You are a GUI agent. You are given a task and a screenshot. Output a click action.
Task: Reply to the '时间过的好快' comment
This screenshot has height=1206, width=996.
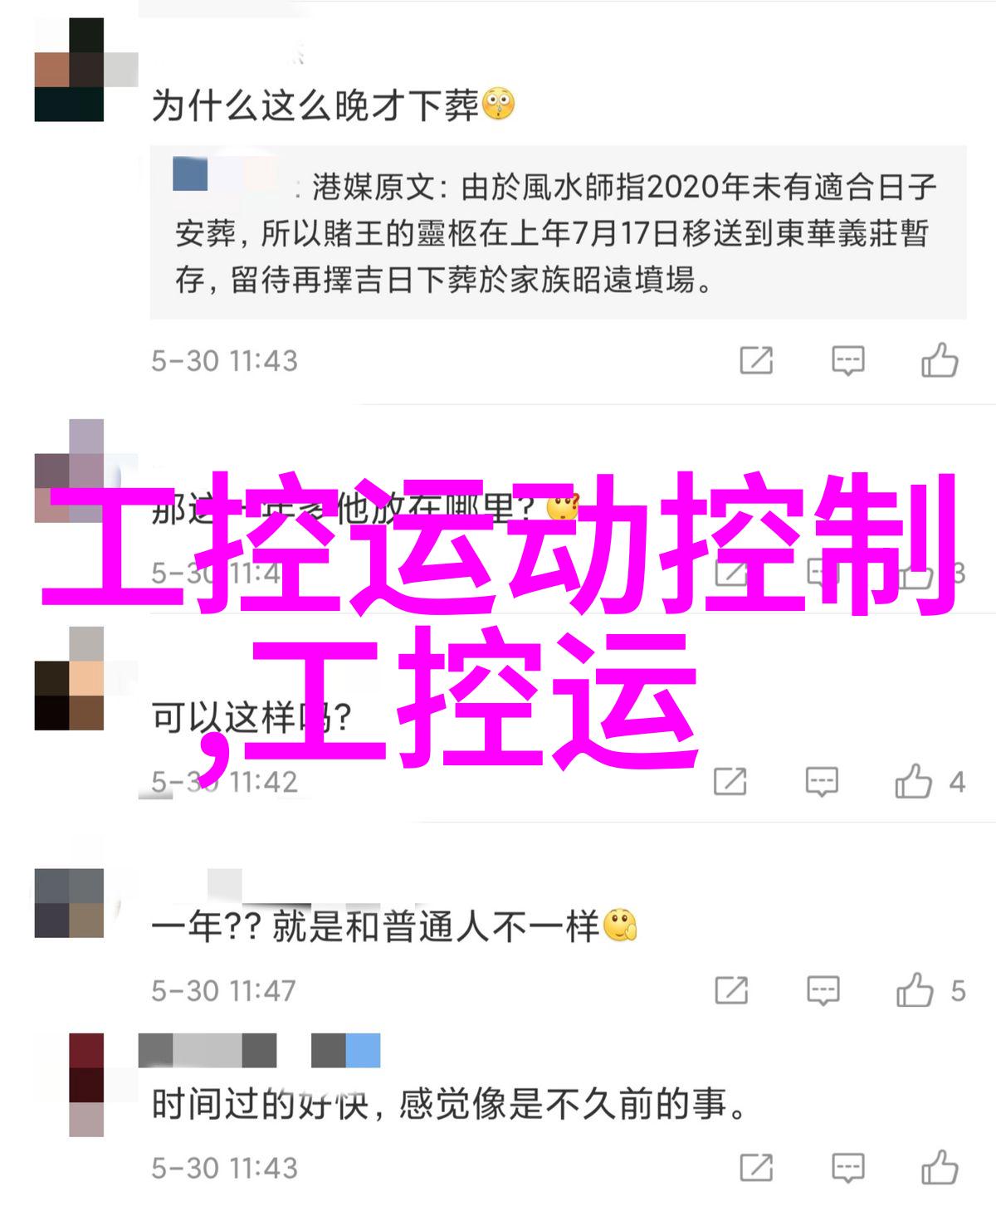pyautogui.click(x=848, y=1168)
